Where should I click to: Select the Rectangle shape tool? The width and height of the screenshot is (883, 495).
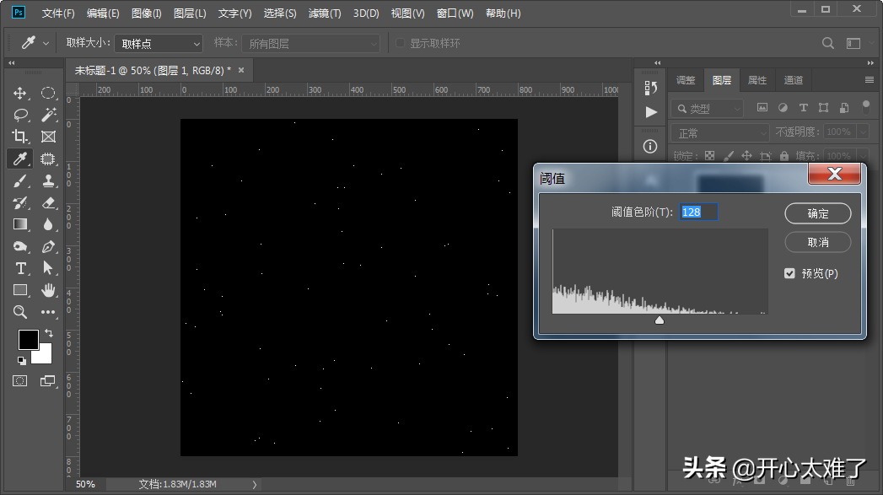coord(20,290)
